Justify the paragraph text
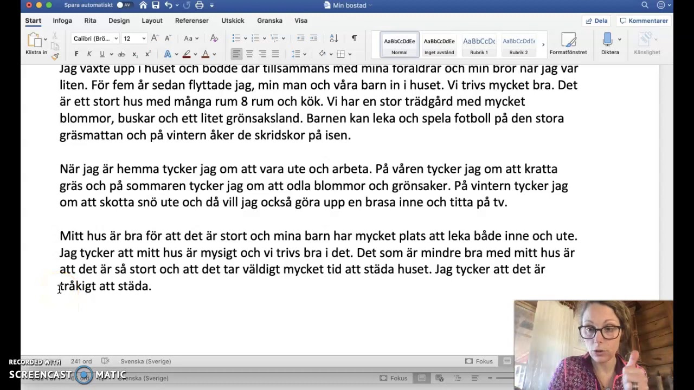 (x=275, y=54)
